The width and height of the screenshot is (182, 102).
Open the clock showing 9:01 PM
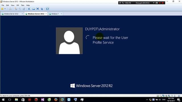[171, 99]
